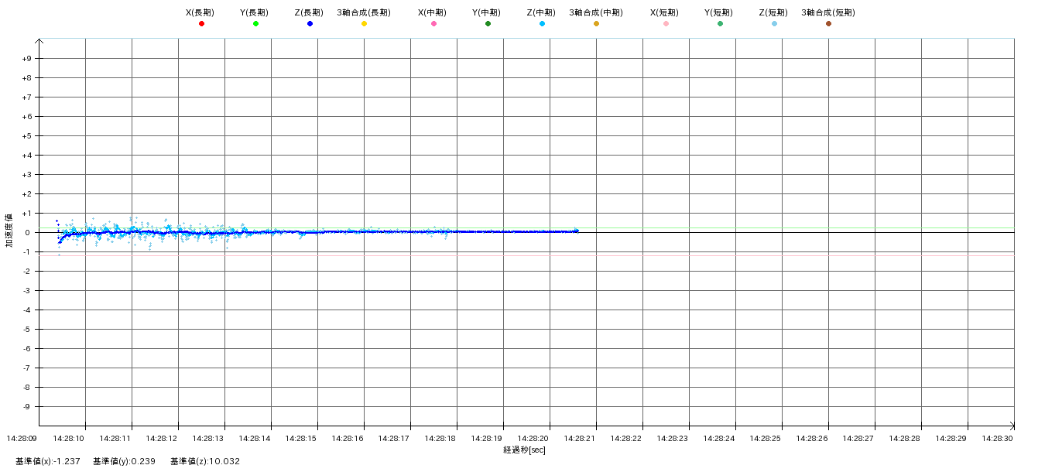Select the pink X(中期) legend marker
Image resolution: width=1045 pixels, height=472 pixels.
[433, 24]
